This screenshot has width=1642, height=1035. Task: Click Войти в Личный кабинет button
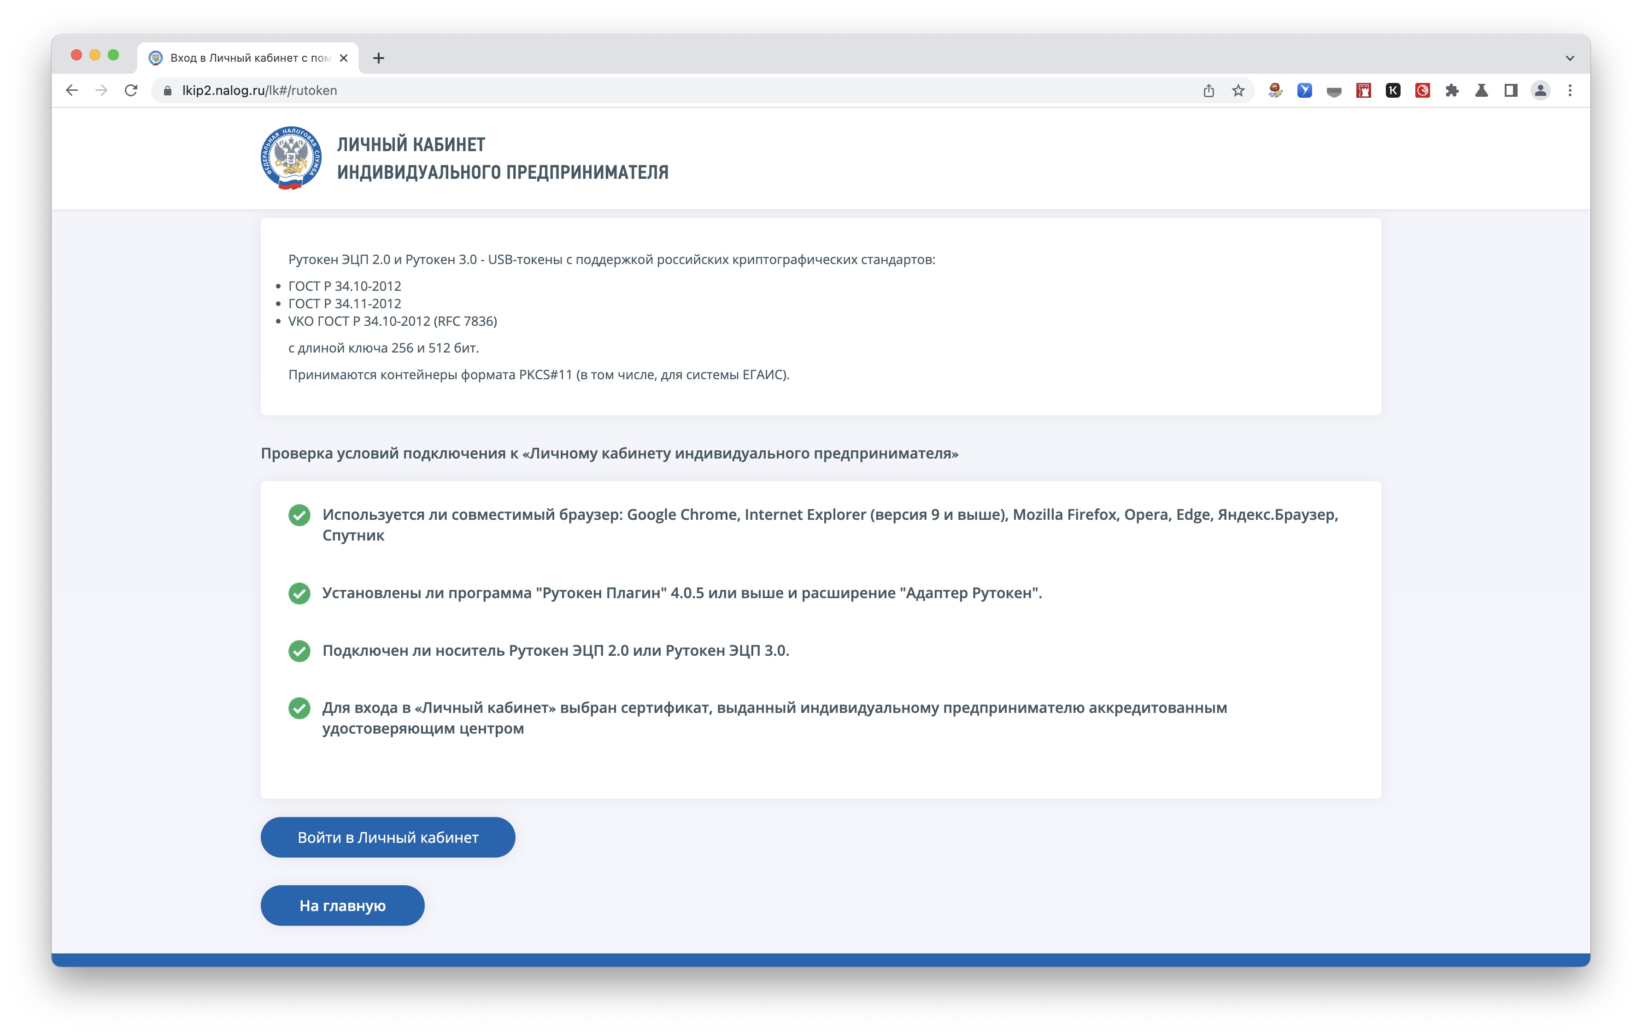click(387, 837)
